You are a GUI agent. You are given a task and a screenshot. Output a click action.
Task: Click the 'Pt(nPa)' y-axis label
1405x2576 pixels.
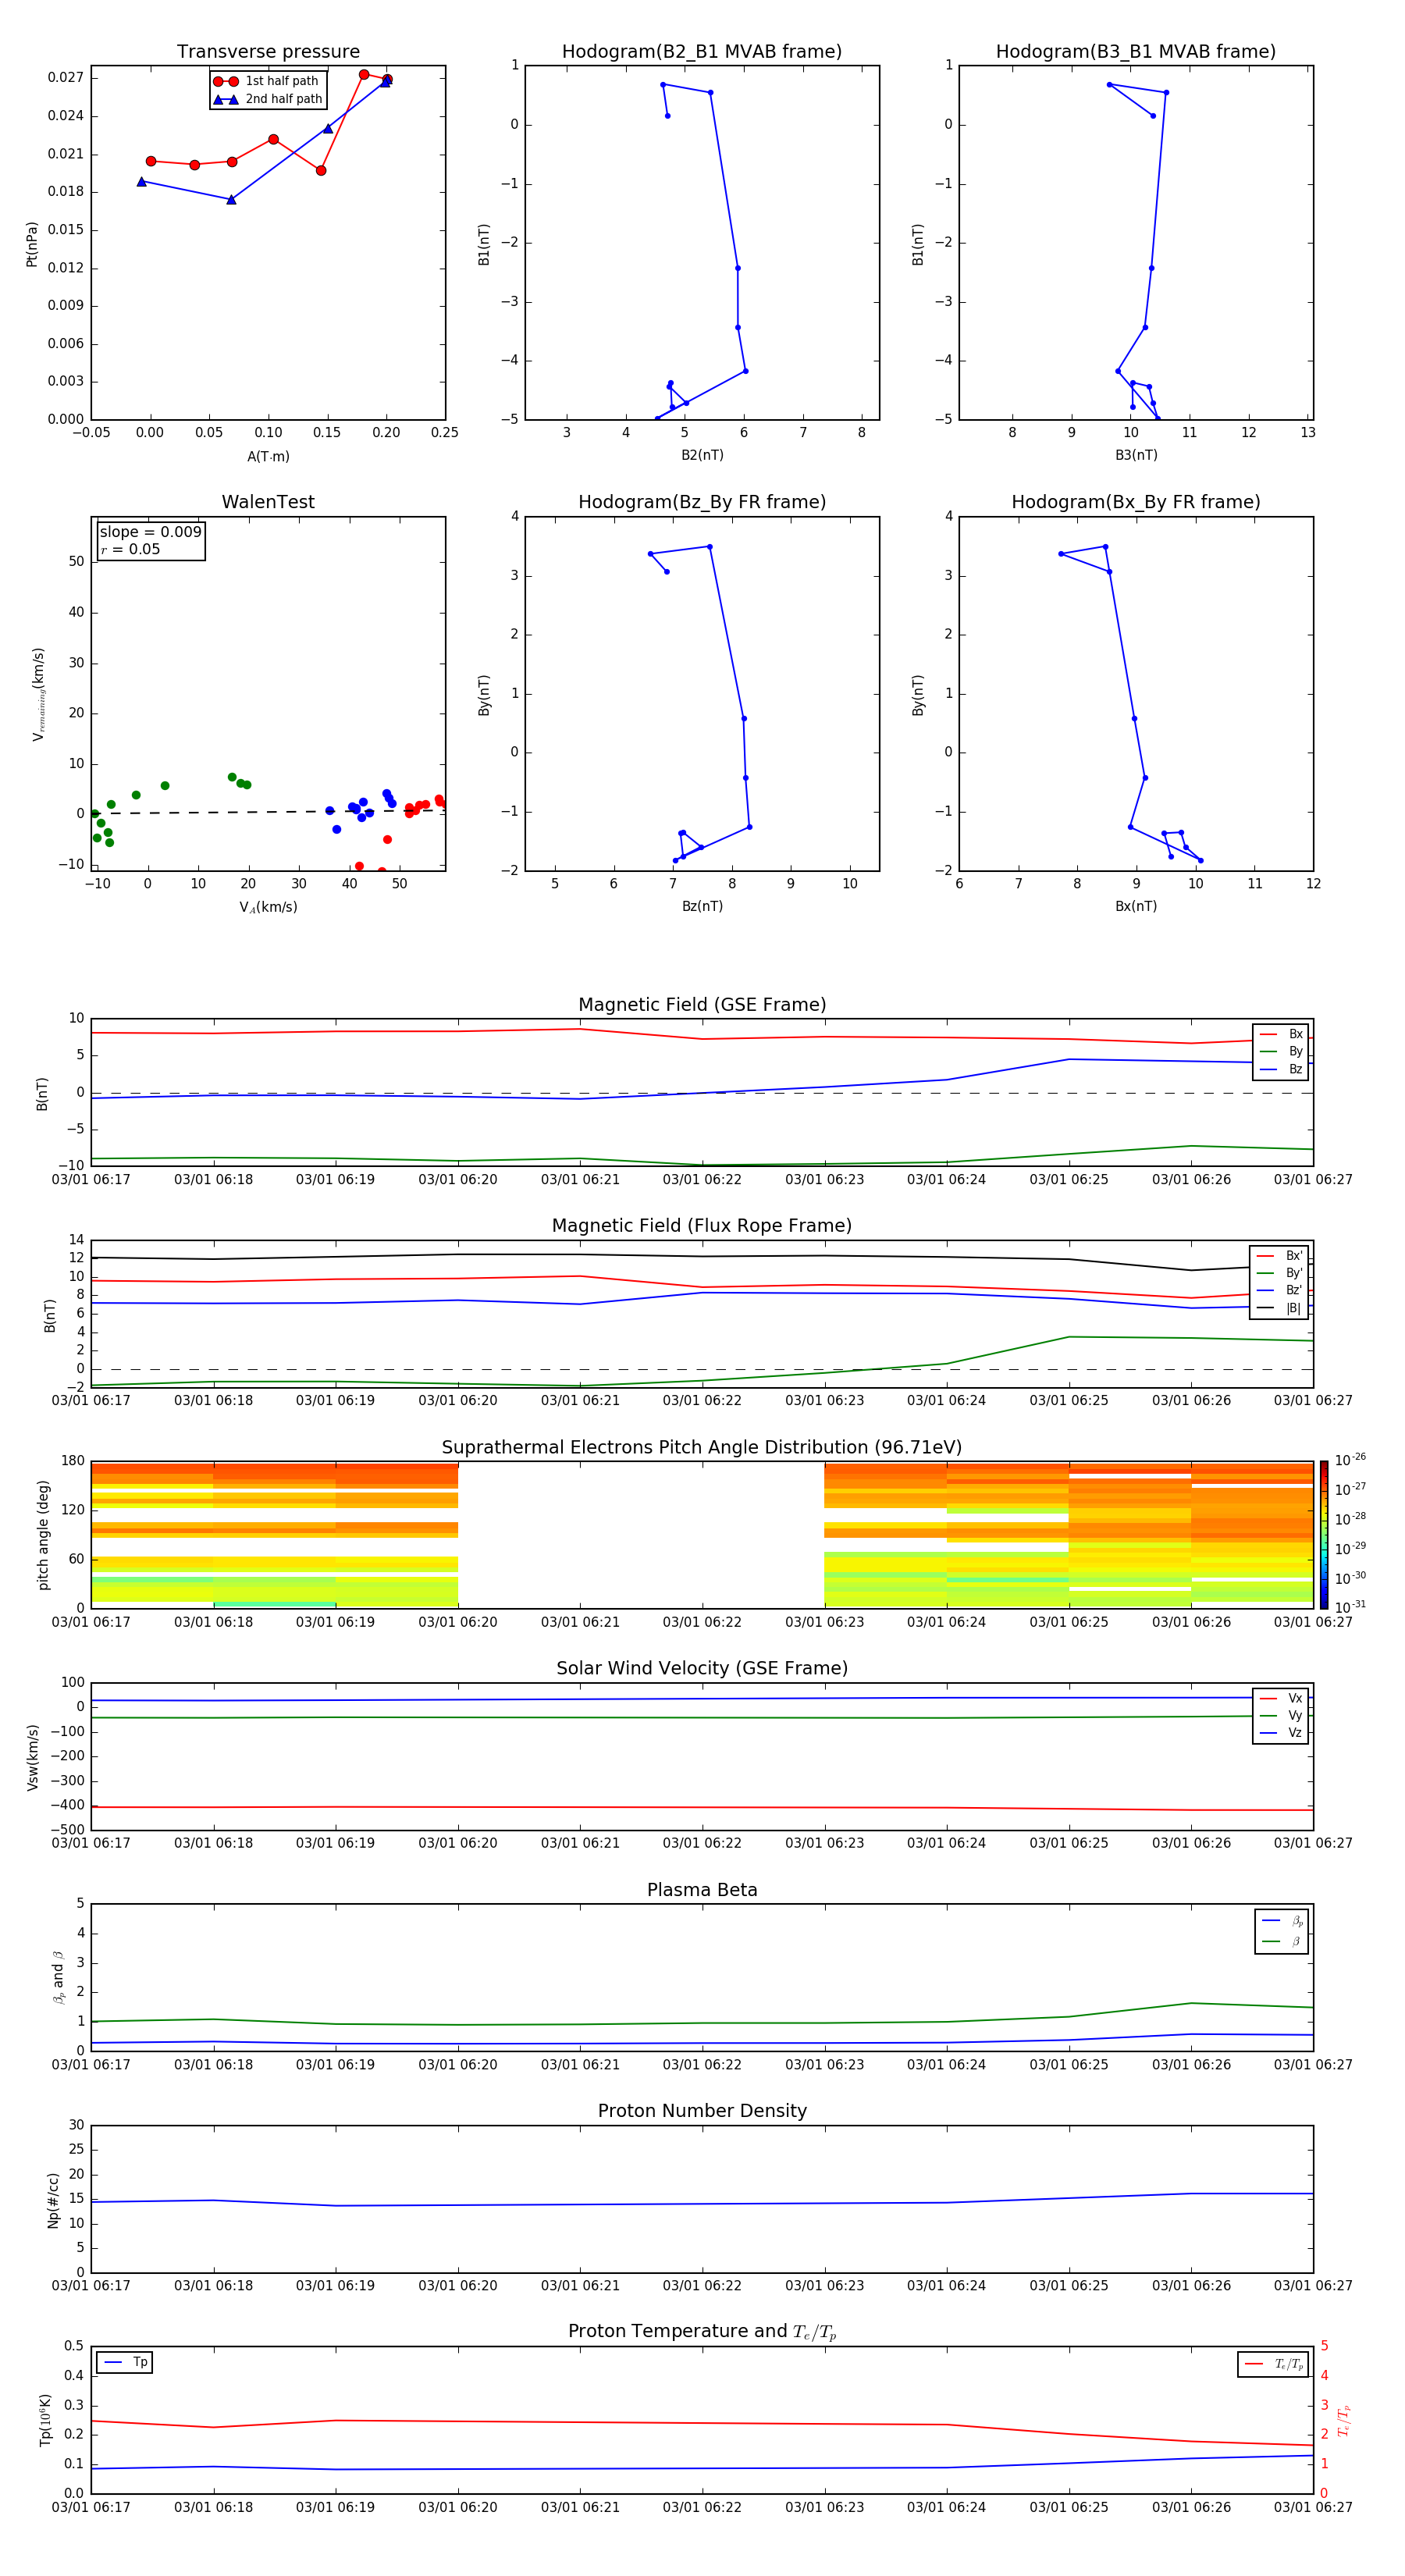click(x=32, y=244)
